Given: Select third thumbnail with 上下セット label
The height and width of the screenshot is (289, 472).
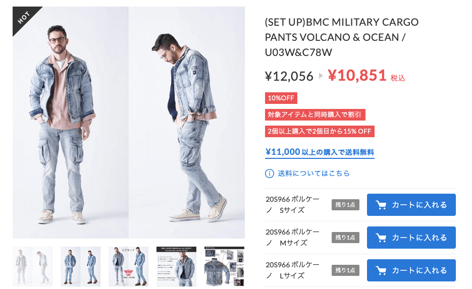Looking at the screenshot, I should pos(129,266).
